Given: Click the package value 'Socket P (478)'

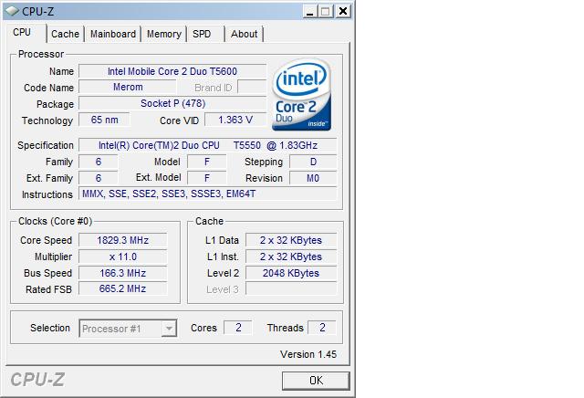Looking at the screenshot, I should click(x=172, y=103).
